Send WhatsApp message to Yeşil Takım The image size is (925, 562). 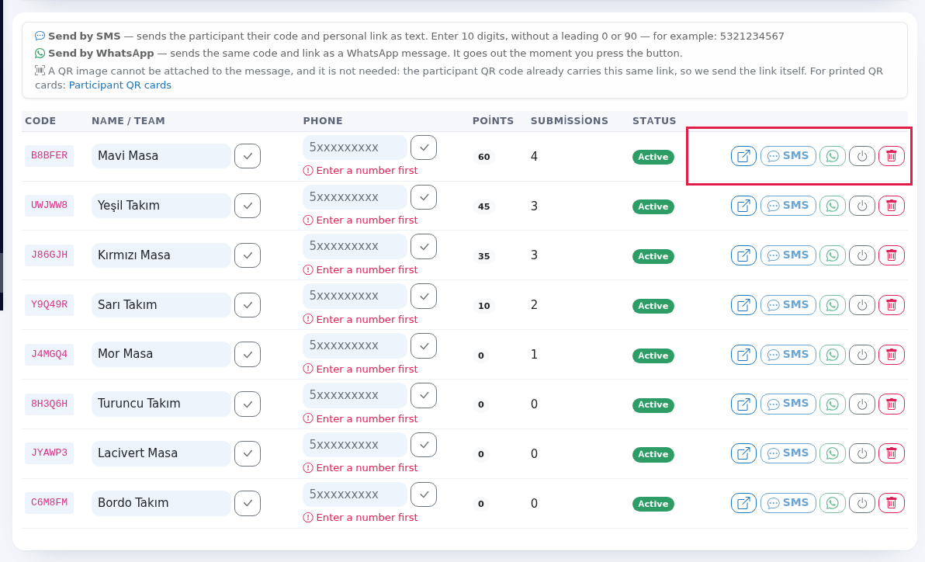pyautogui.click(x=833, y=206)
